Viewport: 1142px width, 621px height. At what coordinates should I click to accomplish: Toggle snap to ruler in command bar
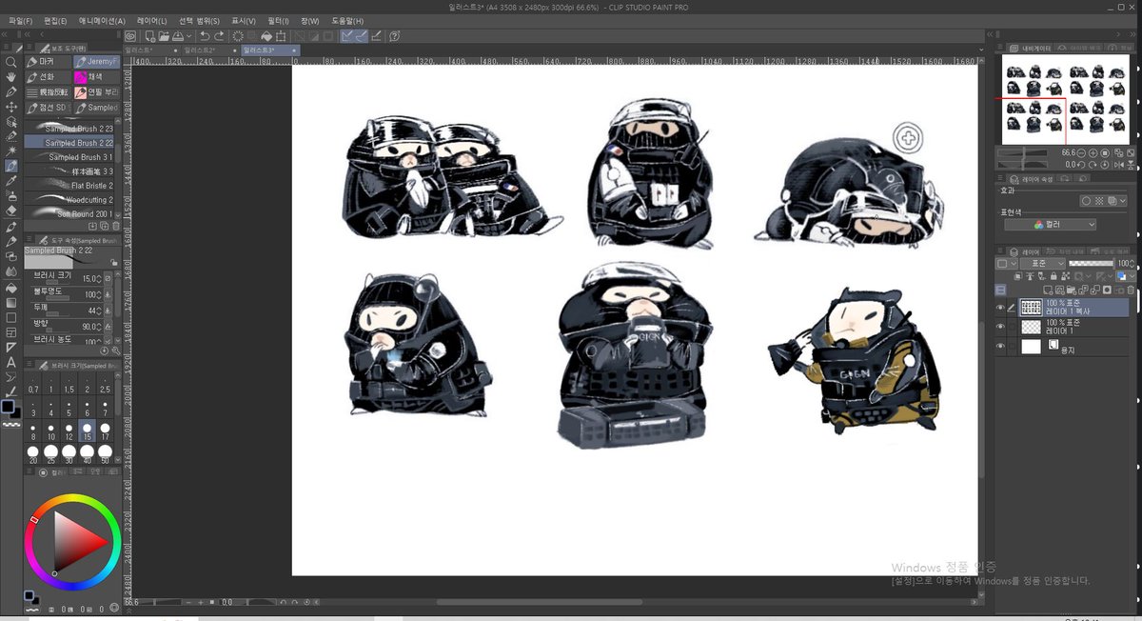coord(348,36)
